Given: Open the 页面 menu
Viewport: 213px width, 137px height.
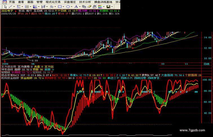Looking at the screenshot, I should tap(12, 2).
